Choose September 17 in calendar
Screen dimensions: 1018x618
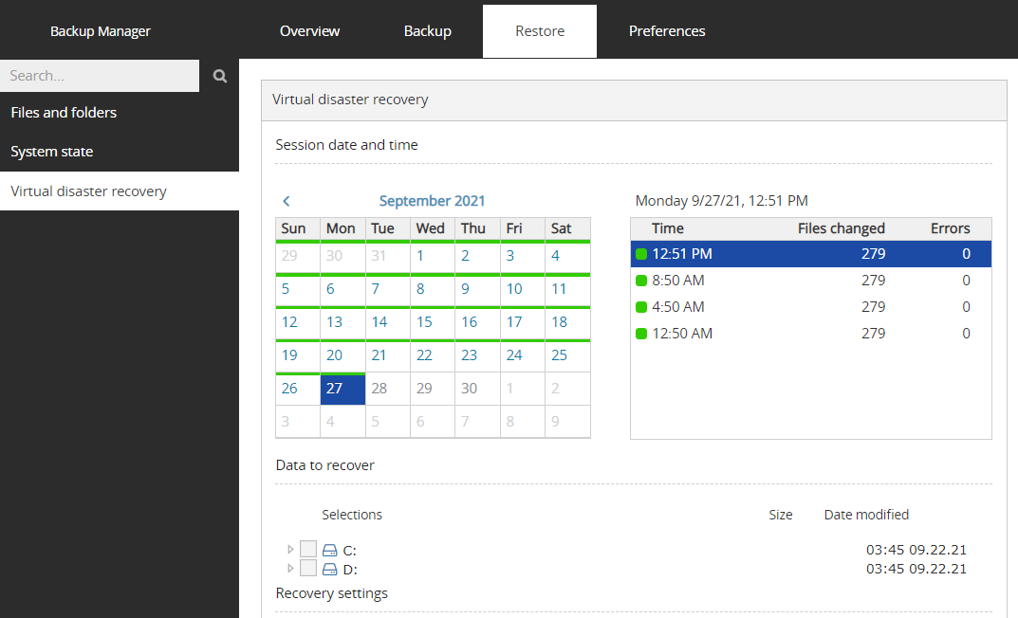[x=522, y=323]
